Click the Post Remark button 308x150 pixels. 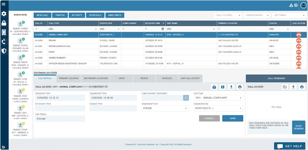(x=299, y=127)
